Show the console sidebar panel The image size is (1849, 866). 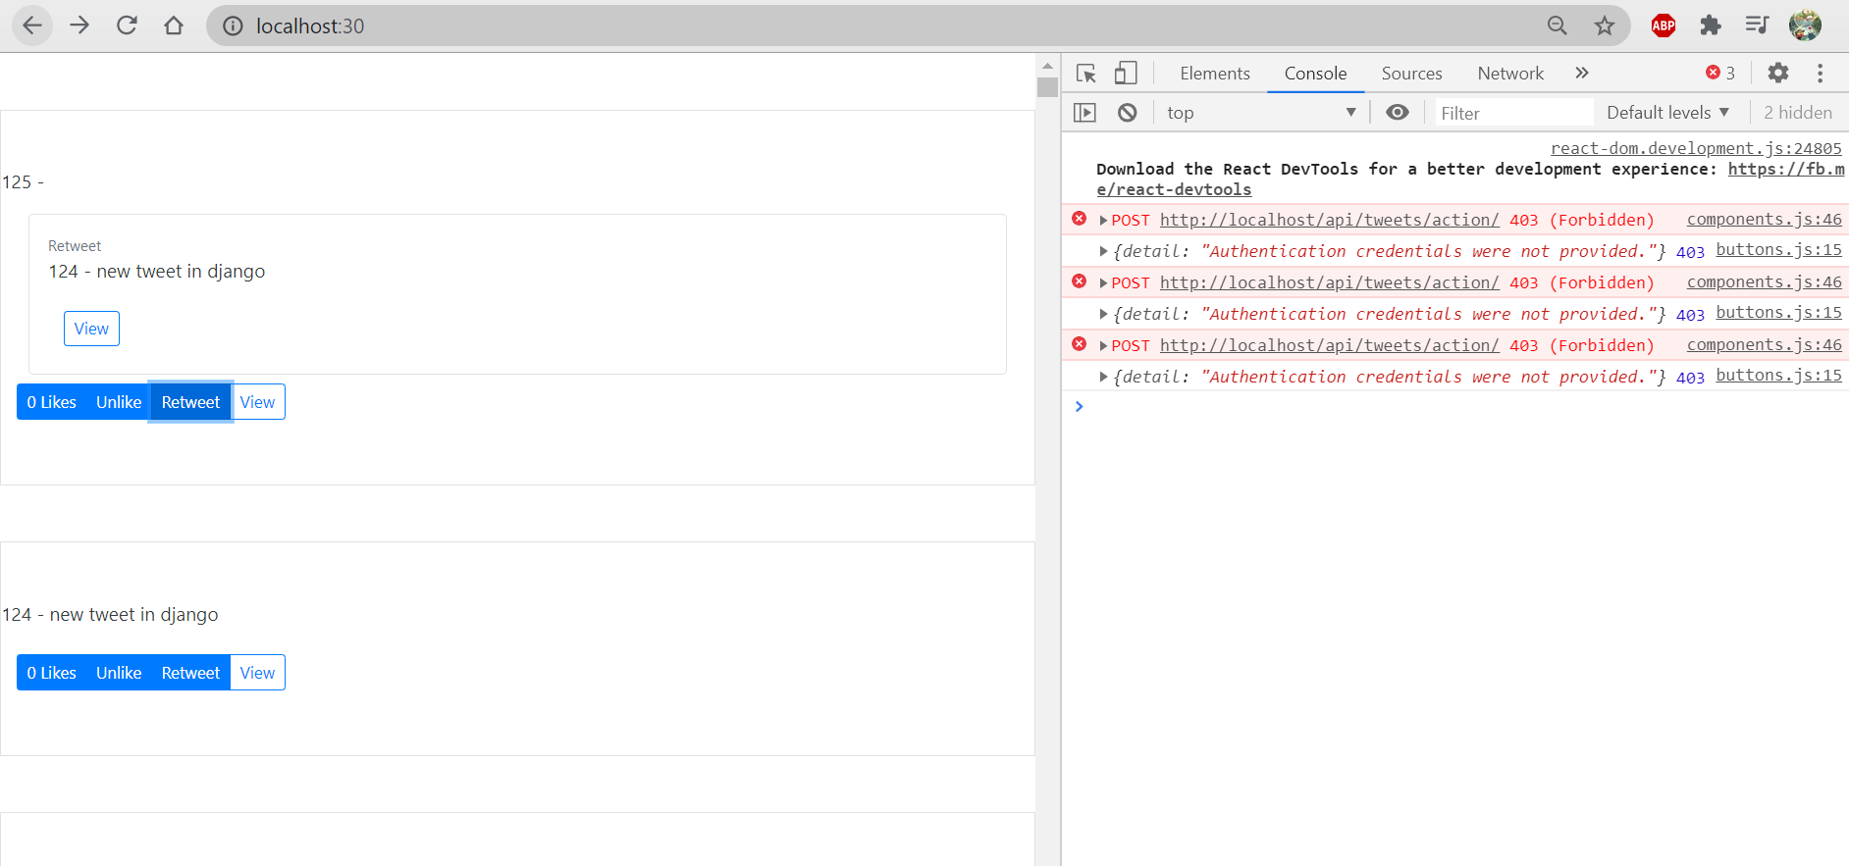point(1084,113)
